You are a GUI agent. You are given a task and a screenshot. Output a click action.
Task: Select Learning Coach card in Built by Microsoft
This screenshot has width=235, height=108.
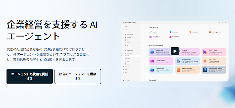[x=187, y=70]
